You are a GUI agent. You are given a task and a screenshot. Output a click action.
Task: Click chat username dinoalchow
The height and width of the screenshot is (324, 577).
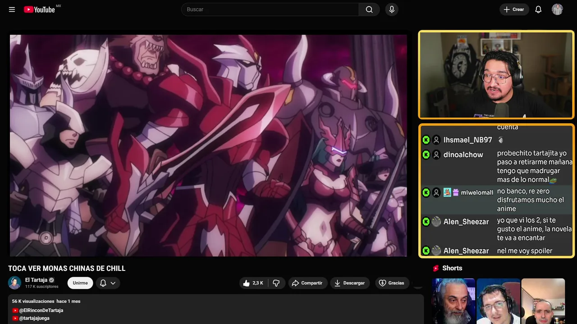(x=463, y=154)
